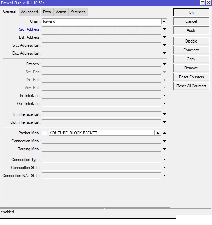Expand the In. Interface option
Screen dimensions: 212x225
(x=165, y=96)
